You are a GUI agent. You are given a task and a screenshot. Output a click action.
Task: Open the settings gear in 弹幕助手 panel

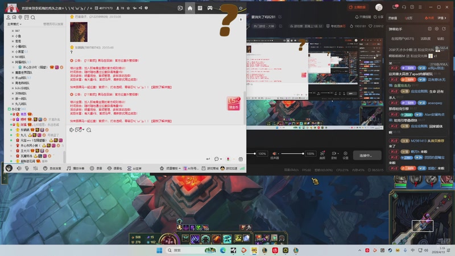coord(437,29)
